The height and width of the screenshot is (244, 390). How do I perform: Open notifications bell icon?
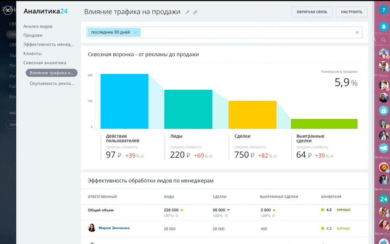[384, 26]
